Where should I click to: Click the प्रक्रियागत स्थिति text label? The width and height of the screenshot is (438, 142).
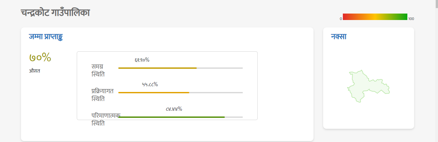[x=102, y=95]
